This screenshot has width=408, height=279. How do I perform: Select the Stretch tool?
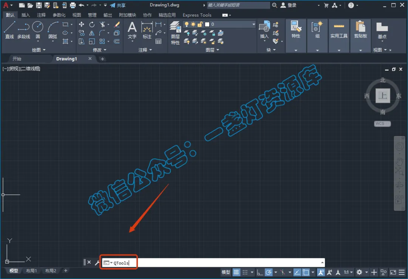point(82,42)
